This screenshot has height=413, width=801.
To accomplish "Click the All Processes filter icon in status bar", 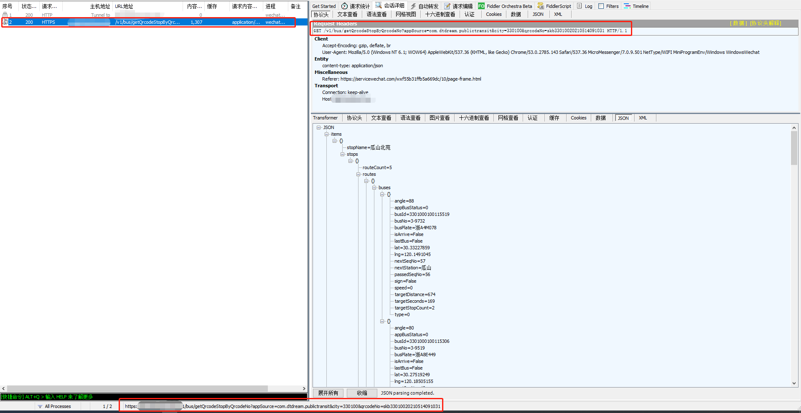I will click(x=40, y=406).
